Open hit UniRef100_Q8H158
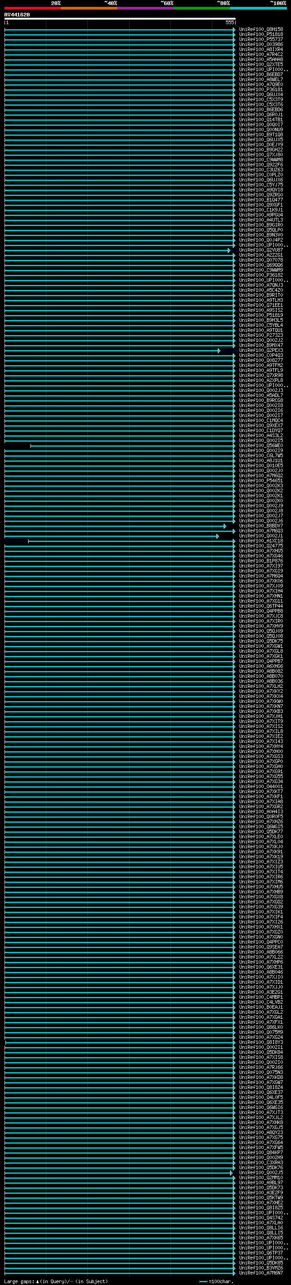The height and width of the screenshot is (1285, 291). click(x=261, y=30)
